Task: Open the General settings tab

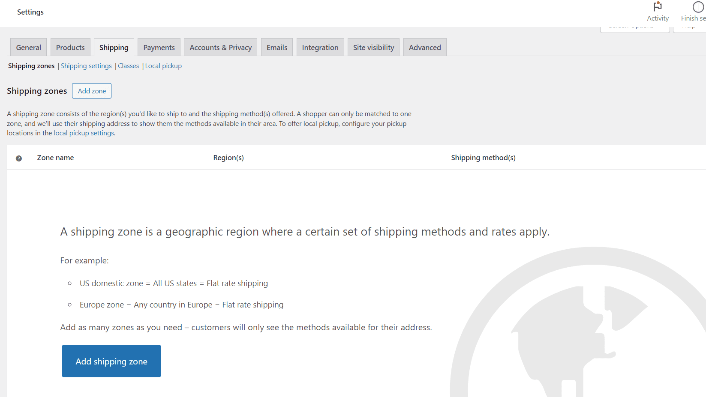Action: click(x=28, y=47)
